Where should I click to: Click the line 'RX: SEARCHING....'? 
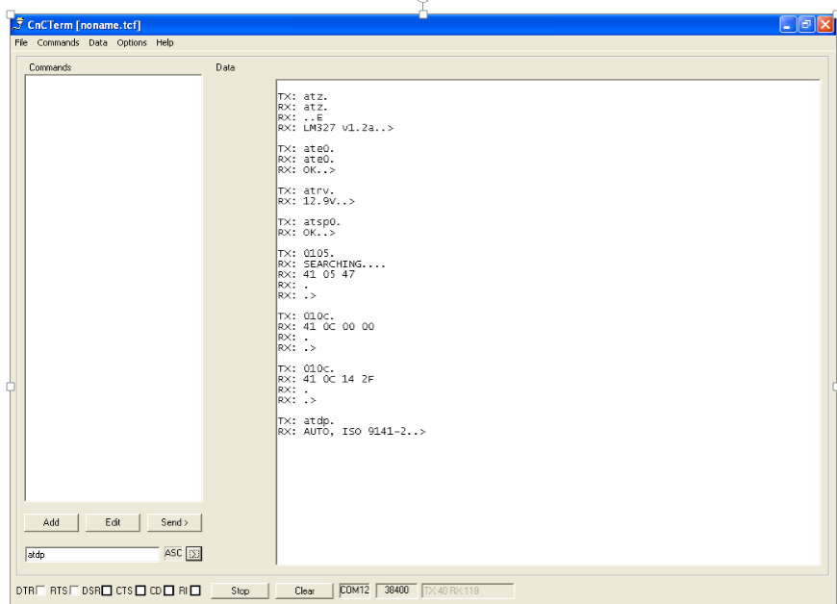[332, 264]
